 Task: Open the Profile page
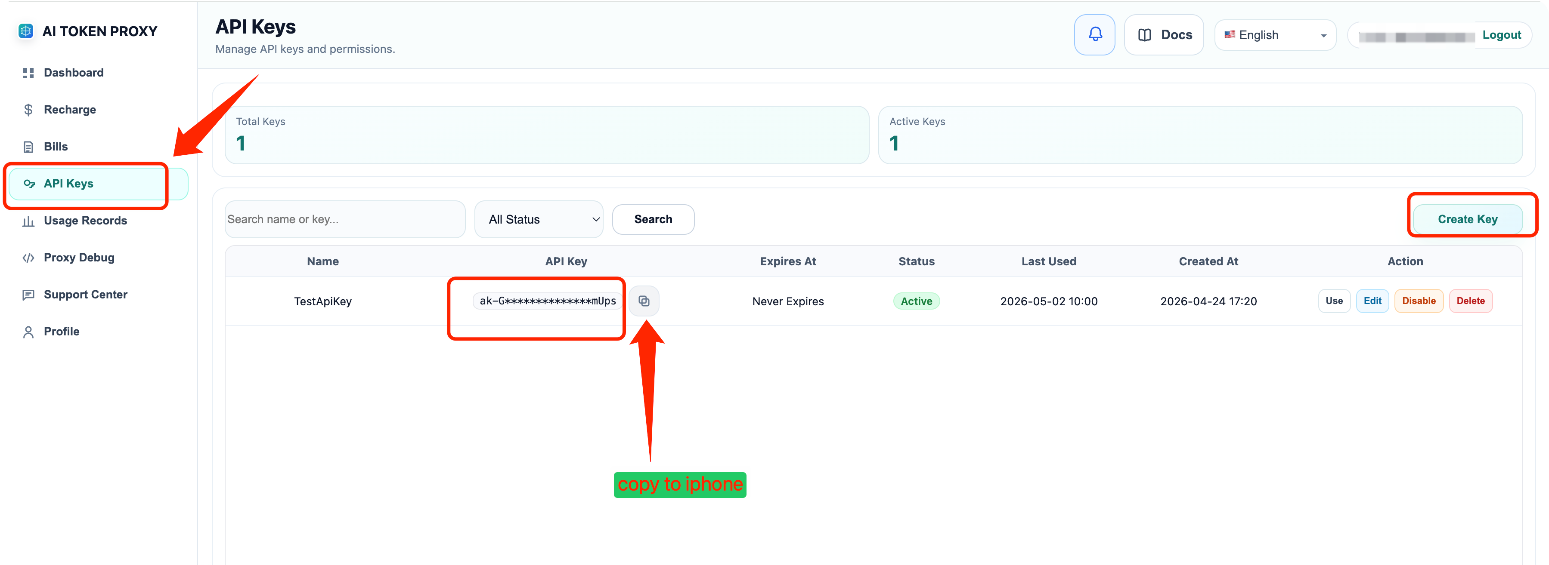pyautogui.click(x=61, y=332)
